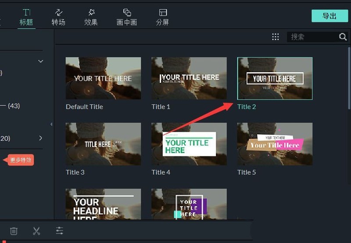Viewport: 351px width, 243px height.
Task: Choose the Title 4 green preset thumbnail
Action: [189, 144]
